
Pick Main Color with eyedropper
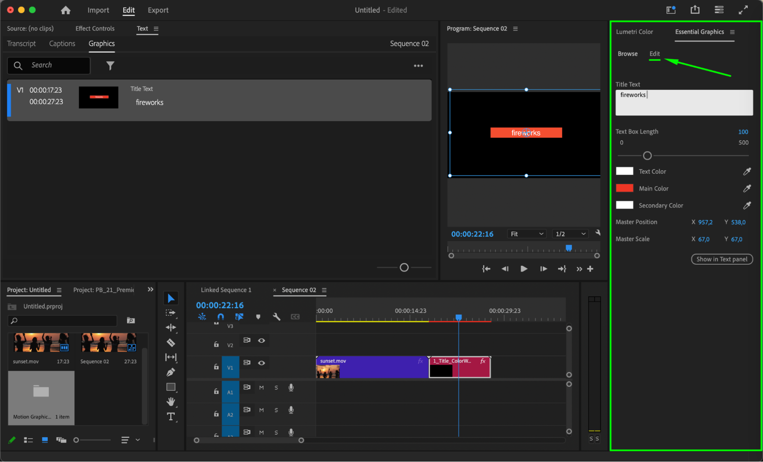click(747, 188)
